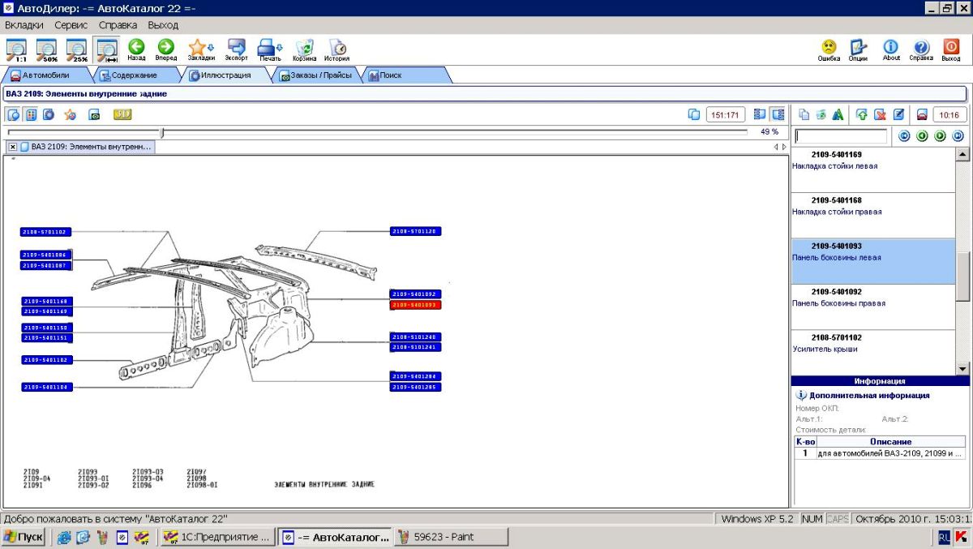
Task: Toggle the right parts panel layout icon
Action: click(x=778, y=114)
